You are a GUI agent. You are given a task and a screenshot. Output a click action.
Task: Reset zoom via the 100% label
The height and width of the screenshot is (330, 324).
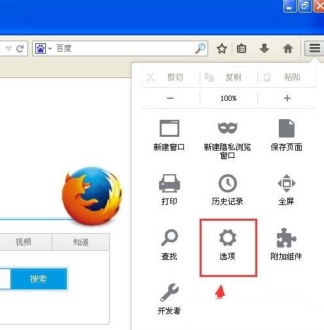(228, 98)
